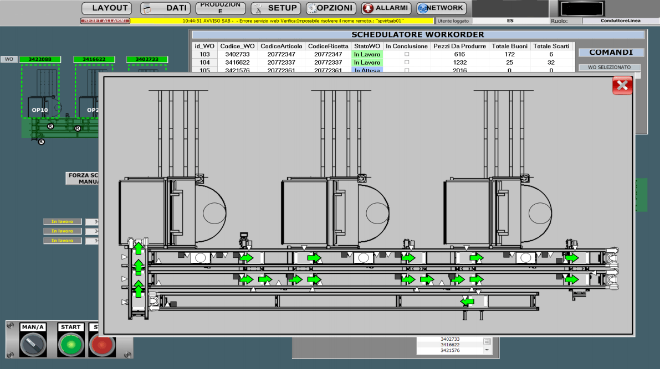Viewport: 660px width, 369px height.
Task: Click the Codice_WO column header
Action: (x=237, y=46)
